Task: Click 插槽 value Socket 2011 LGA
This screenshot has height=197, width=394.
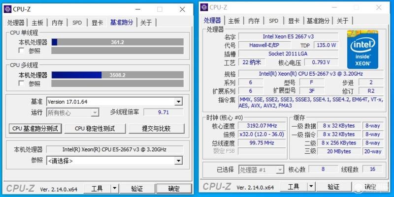Action: [288, 54]
